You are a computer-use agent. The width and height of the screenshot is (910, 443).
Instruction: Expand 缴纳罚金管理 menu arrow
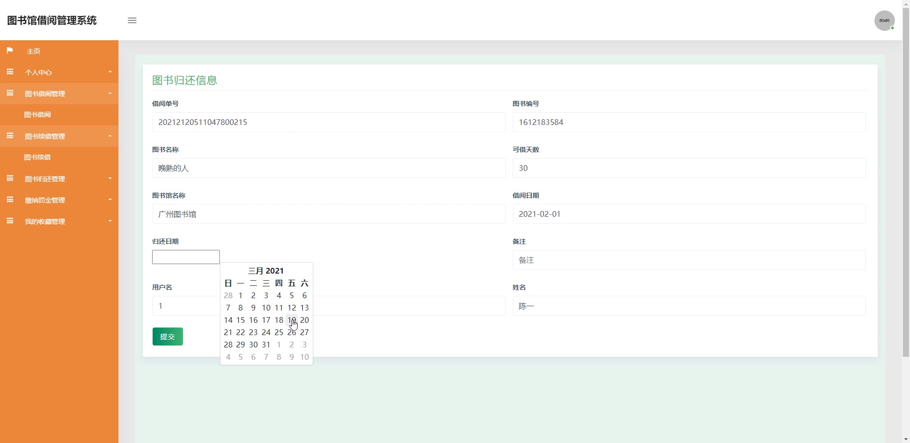click(x=110, y=200)
